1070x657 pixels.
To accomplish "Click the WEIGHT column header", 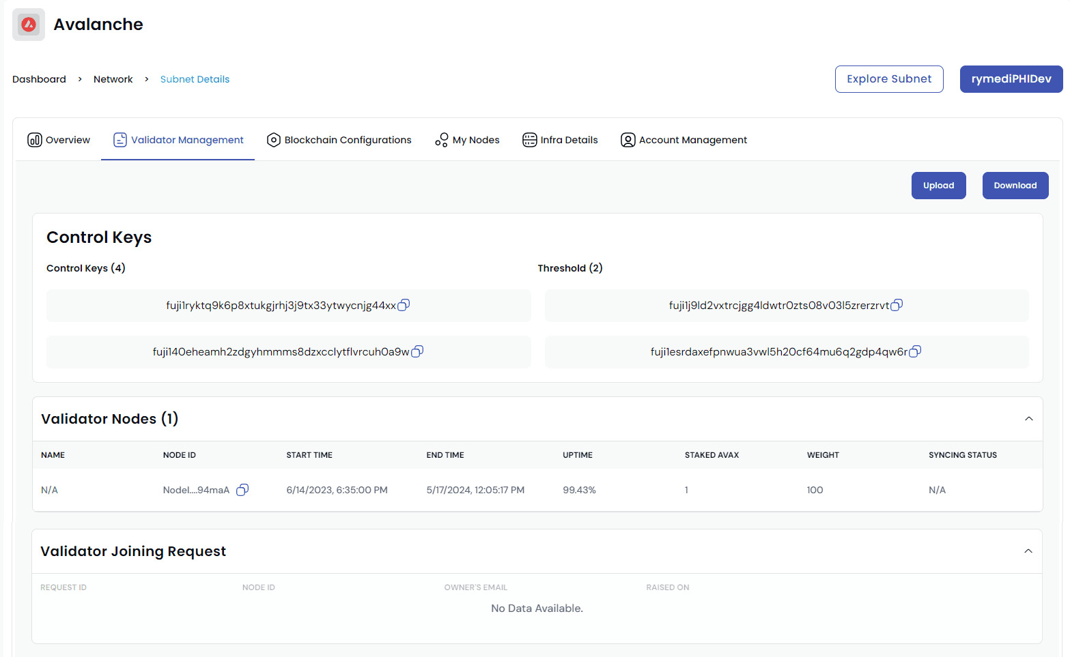I will tap(823, 455).
